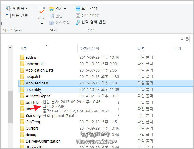Click the 편집 (Edit) button
This screenshot has height=149, width=194.
coord(56,16)
